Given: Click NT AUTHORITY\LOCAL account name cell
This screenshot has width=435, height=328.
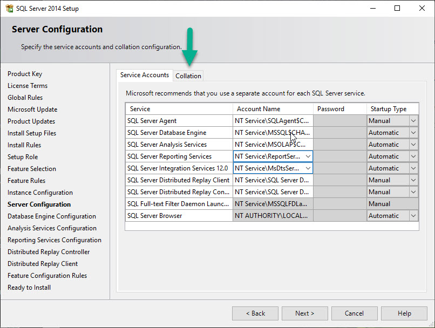Looking at the screenshot, I should point(273,216).
